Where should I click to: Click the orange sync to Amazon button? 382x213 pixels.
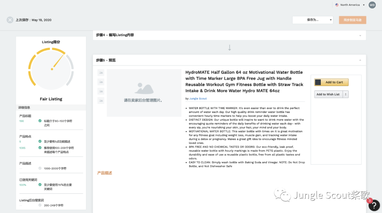point(353,20)
